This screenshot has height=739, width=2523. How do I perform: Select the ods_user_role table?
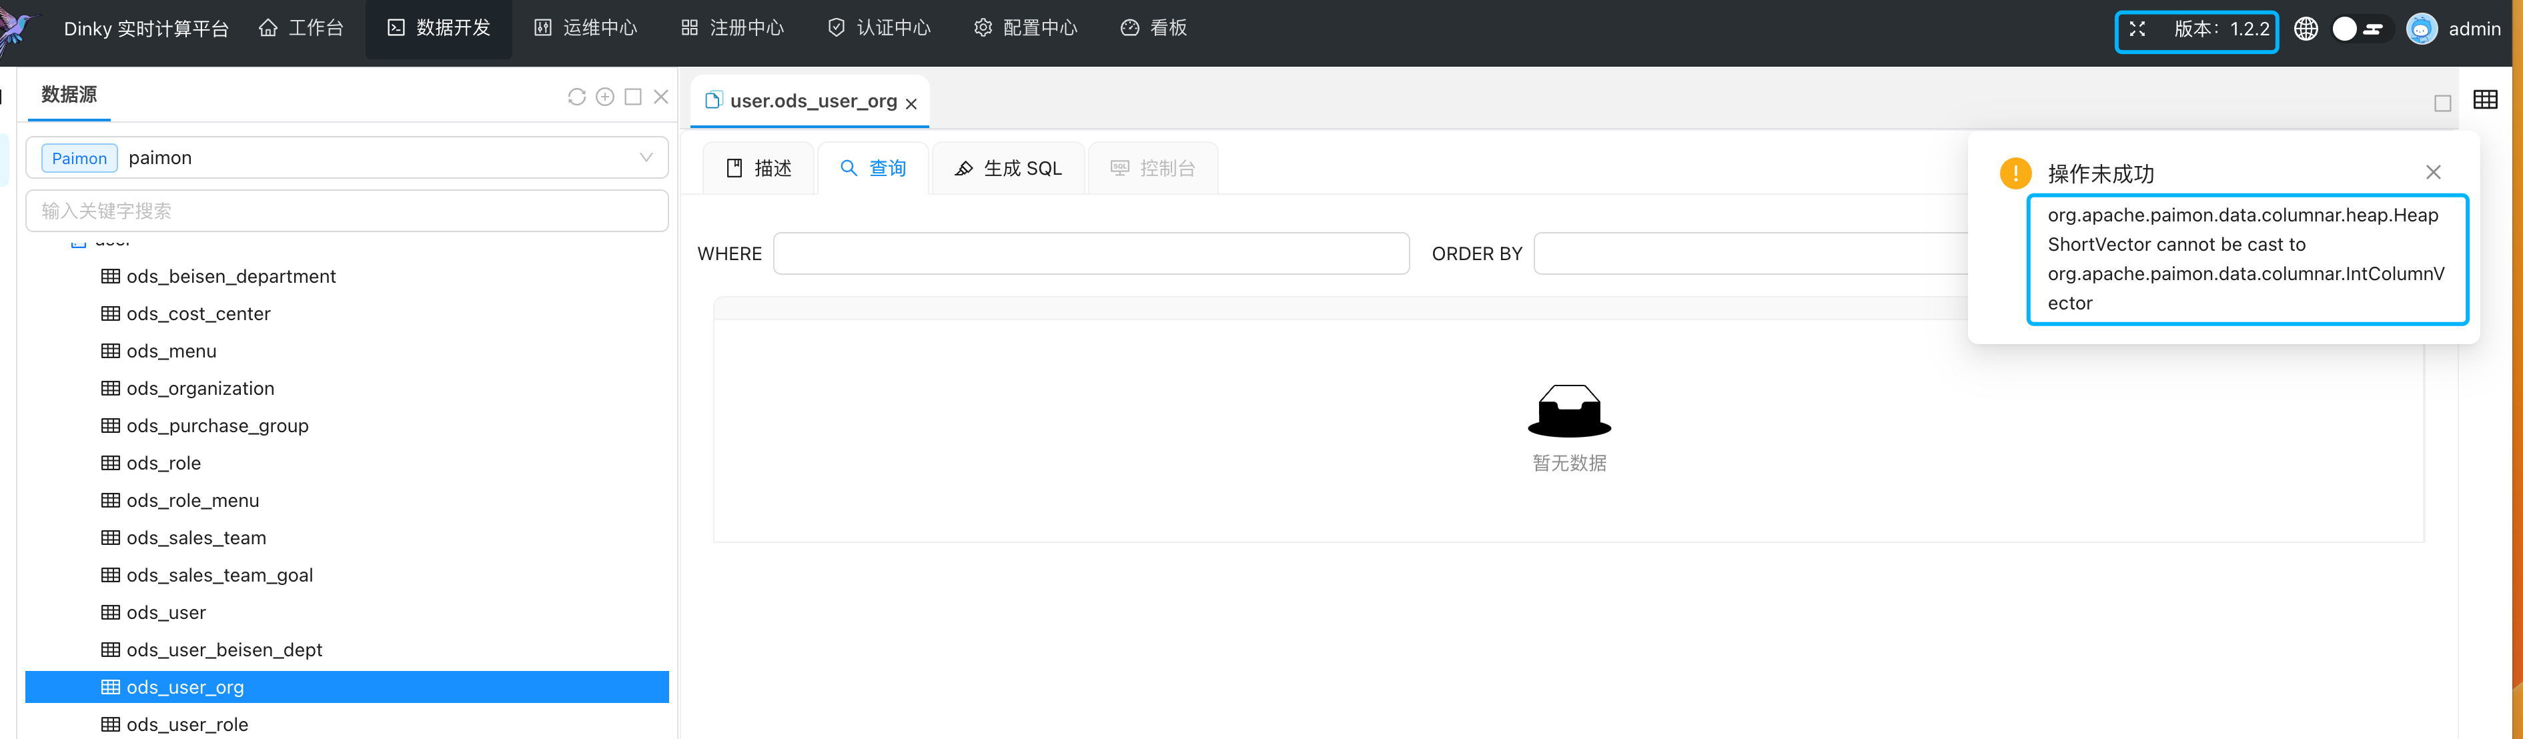point(187,724)
